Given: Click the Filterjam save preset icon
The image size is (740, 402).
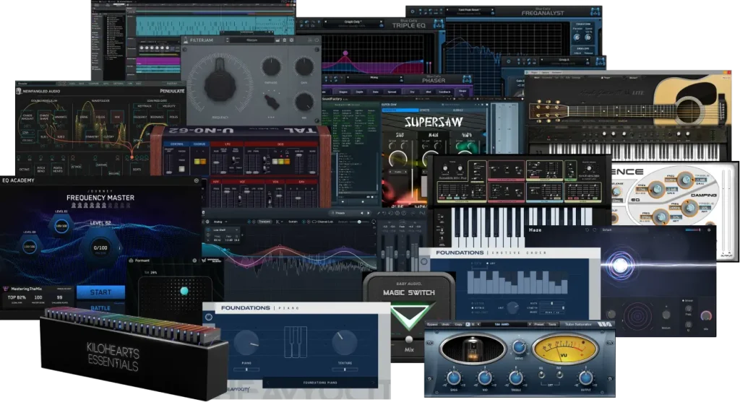Looking at the screenshot, I should pos(278,40).
